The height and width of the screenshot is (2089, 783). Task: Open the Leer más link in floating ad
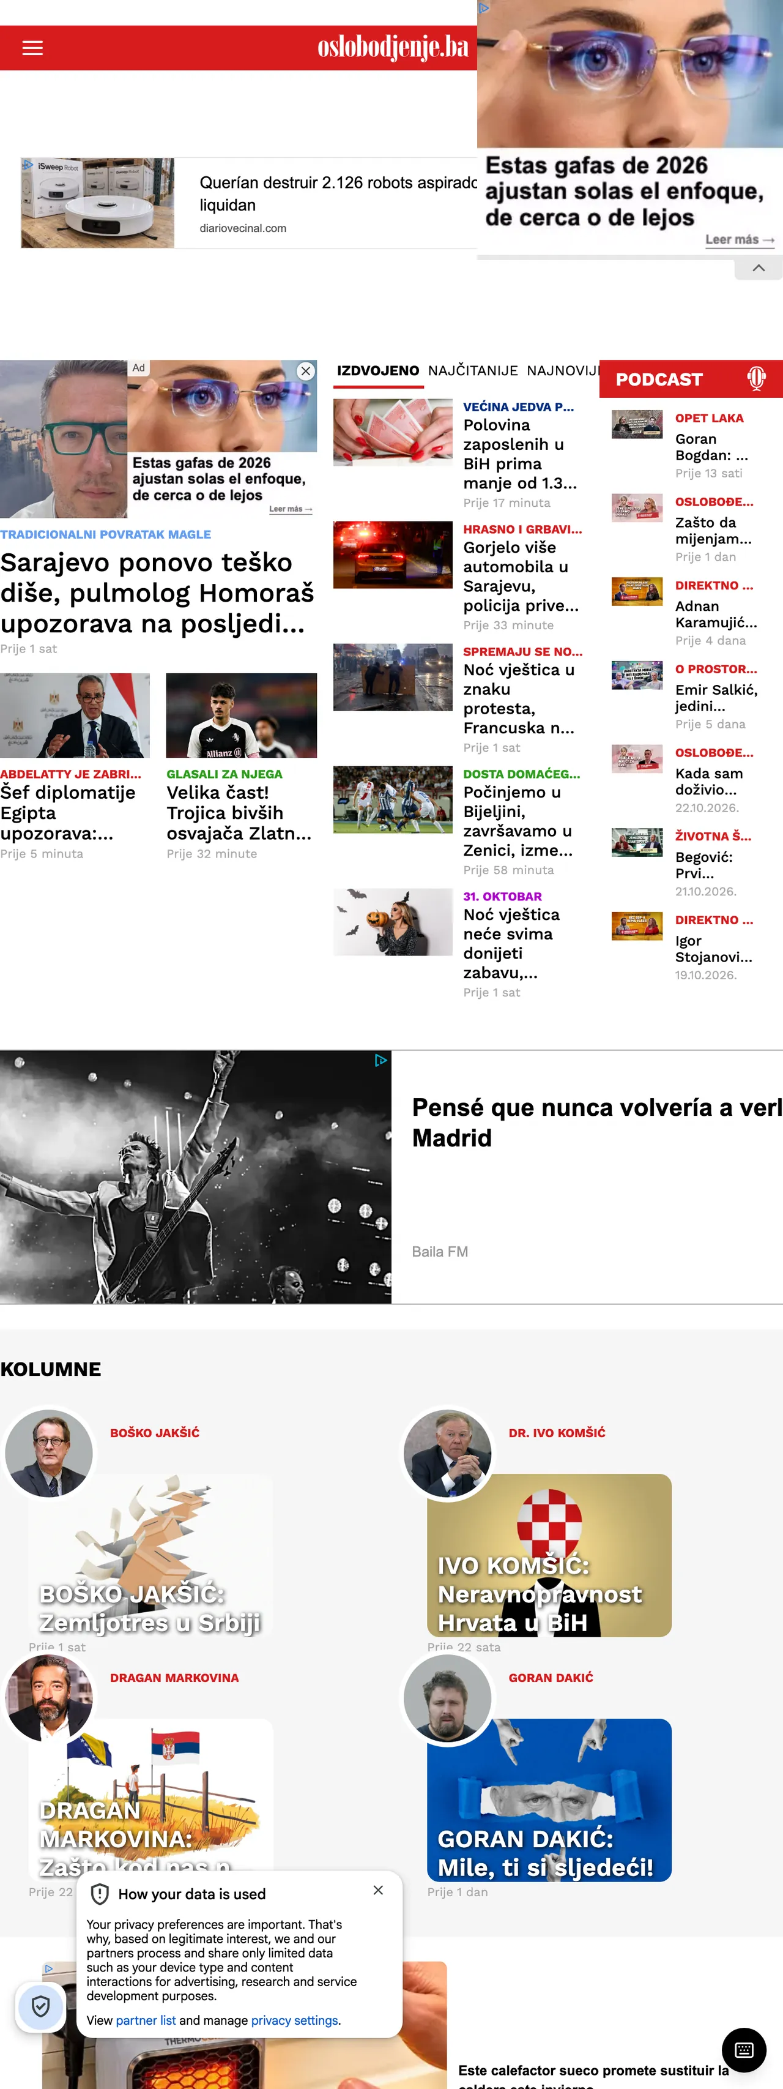coord(739,240)
